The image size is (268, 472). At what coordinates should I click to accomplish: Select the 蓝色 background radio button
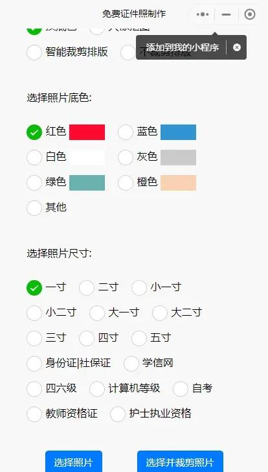point(126,132)
